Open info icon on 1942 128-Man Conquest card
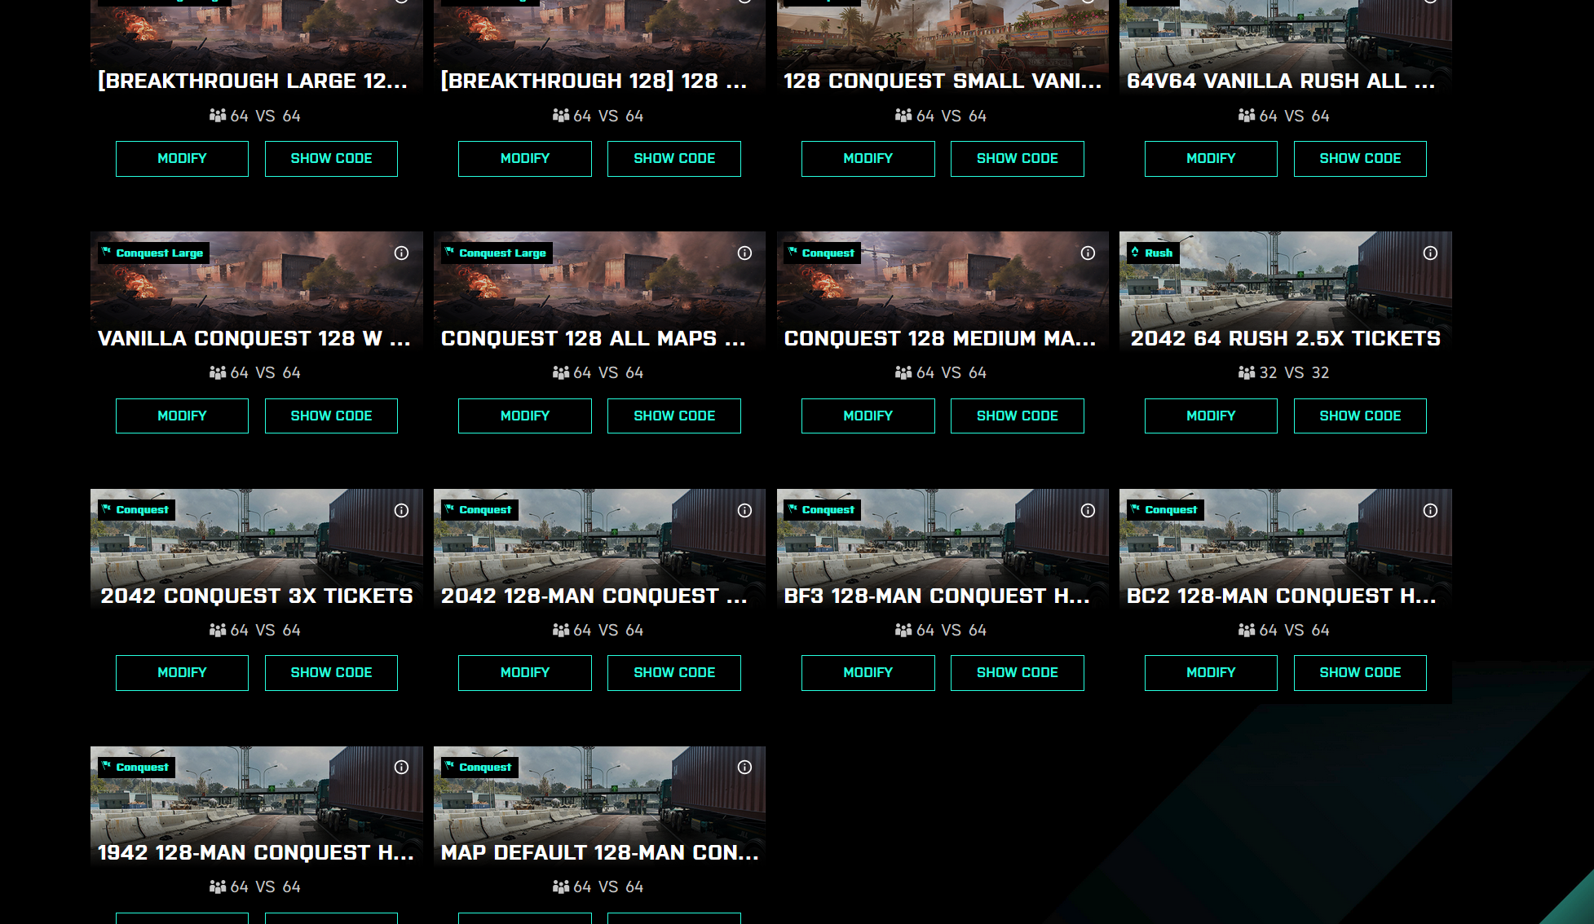This screenshot has width=1594, height=924. click(401, 767)
